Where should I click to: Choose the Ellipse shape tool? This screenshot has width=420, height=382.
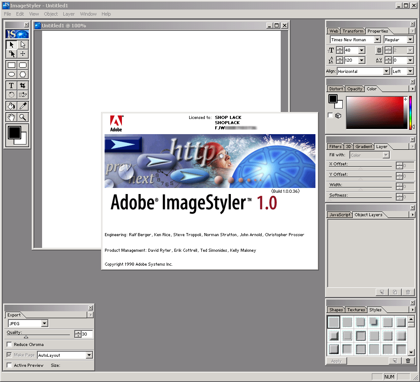(x=12, y=74)
